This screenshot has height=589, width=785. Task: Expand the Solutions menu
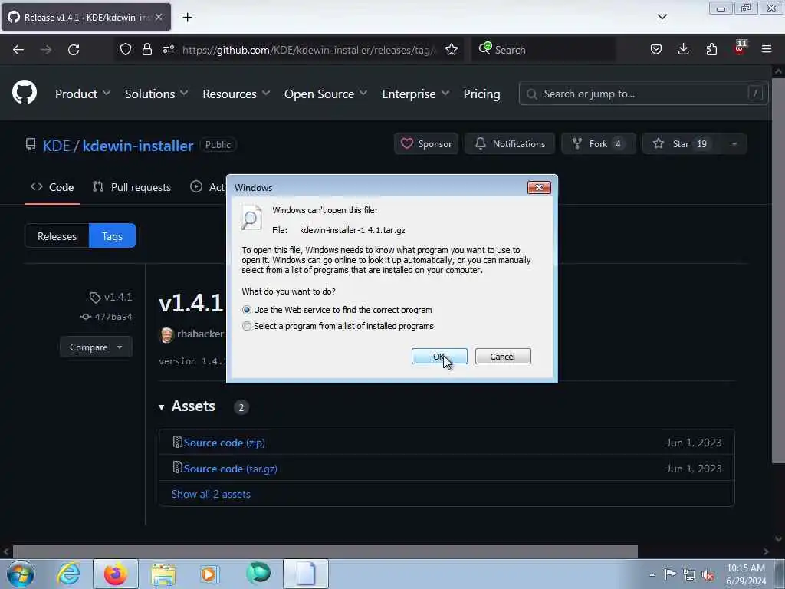[x=156, y=94]
